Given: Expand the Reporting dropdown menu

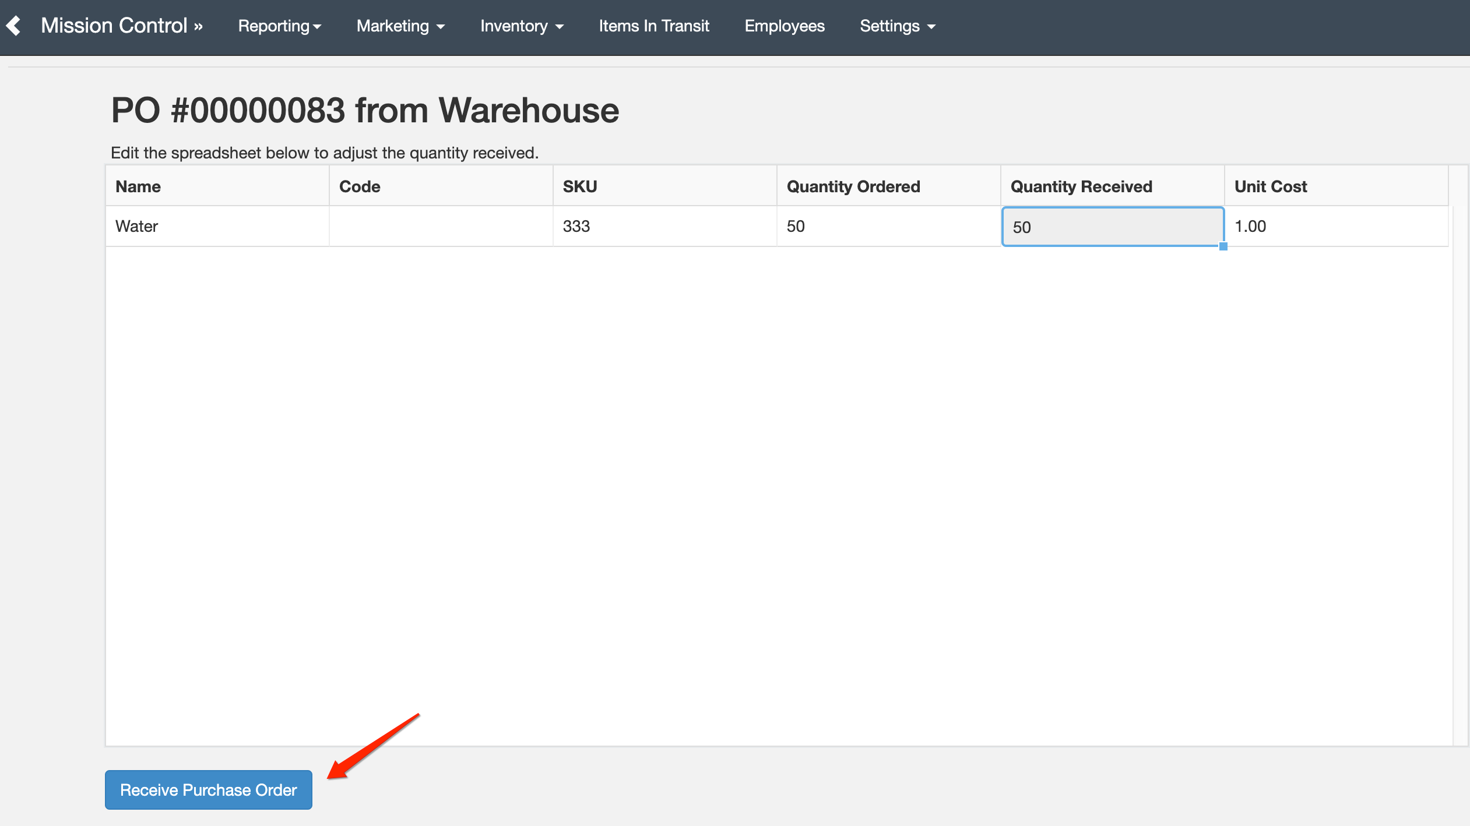Looking at the screenshot, I should (x=279, y=26).
